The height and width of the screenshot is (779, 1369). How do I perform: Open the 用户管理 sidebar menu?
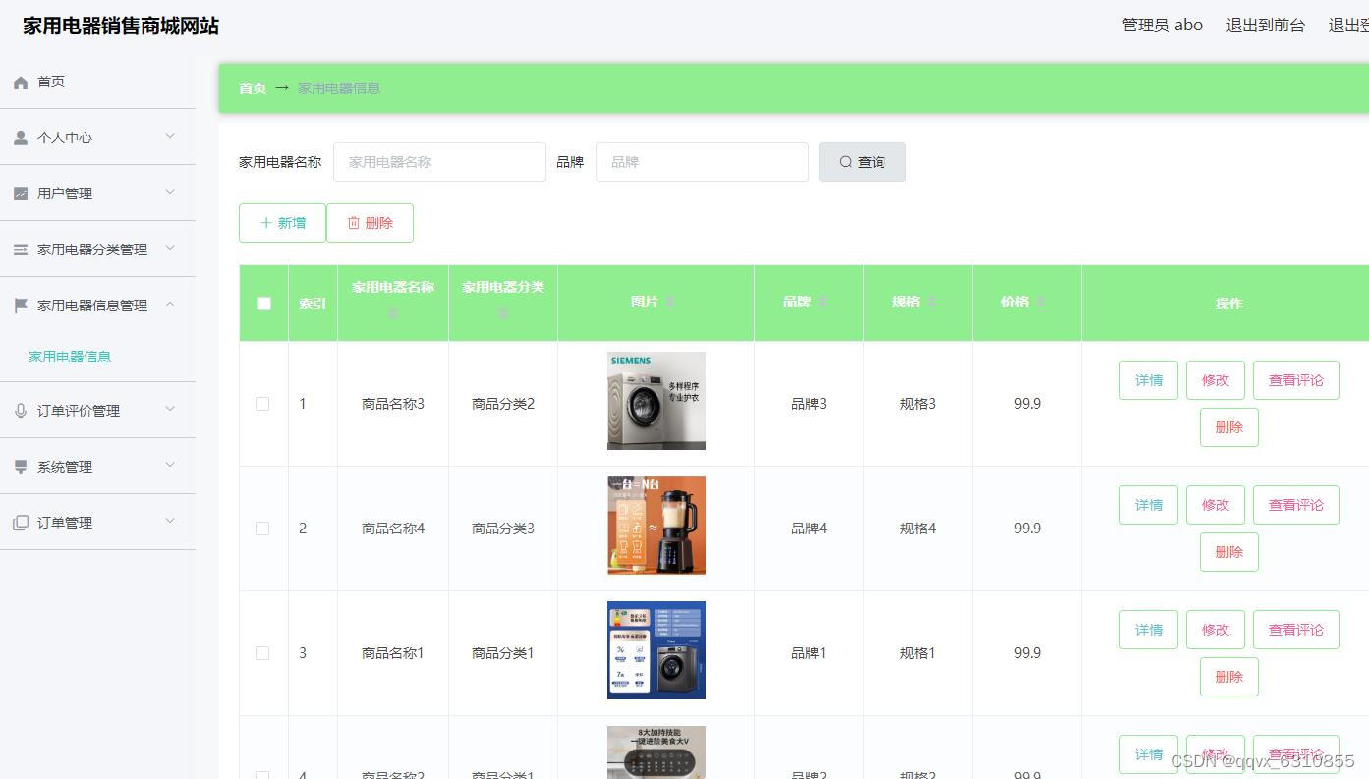(x=97, y=194)
